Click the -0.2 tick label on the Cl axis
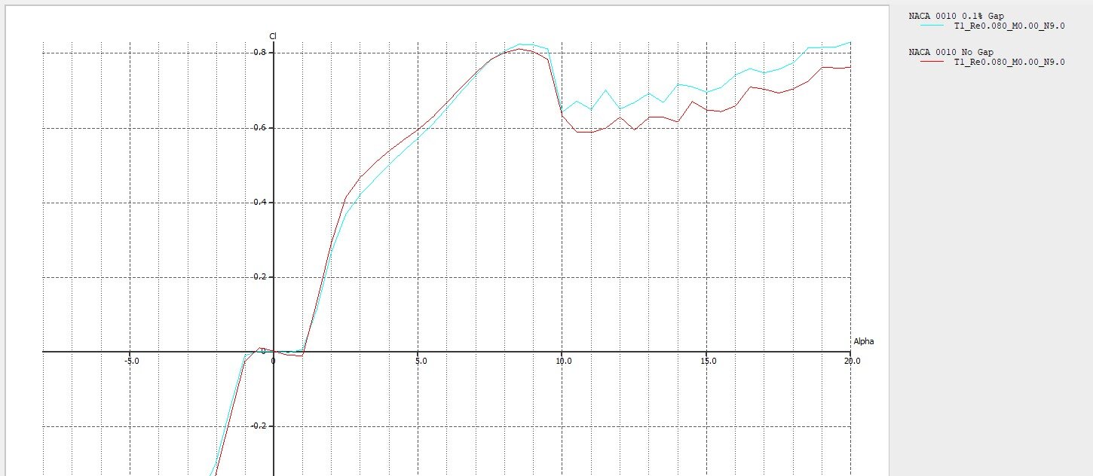The image size is (1093, 476). coord(259,426)
